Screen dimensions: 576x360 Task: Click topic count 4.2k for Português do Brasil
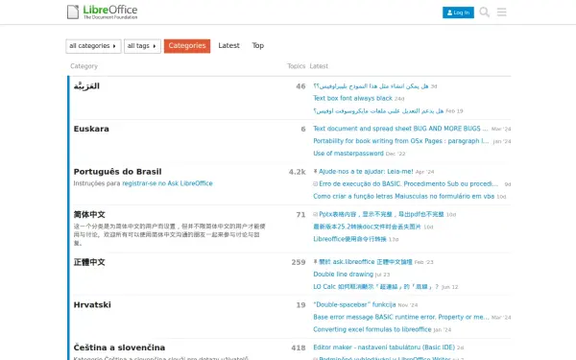click(298, 172)
